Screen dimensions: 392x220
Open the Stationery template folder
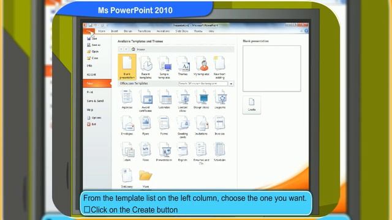coord(127,178)
